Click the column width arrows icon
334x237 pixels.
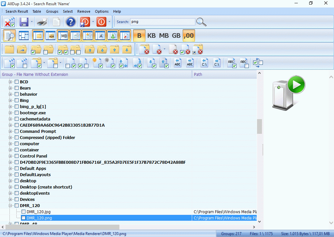[23, 35]
